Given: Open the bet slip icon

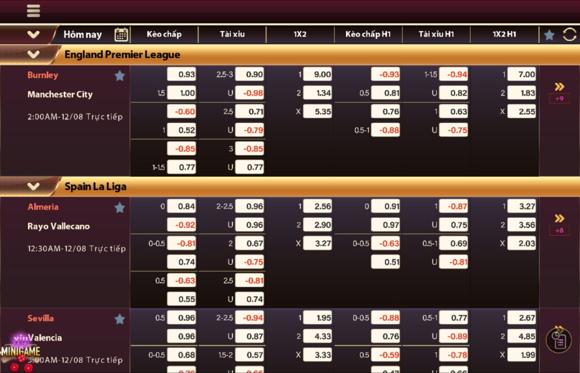Looking at the screenshot, I should pyautogui.click(x=559, y=340).
